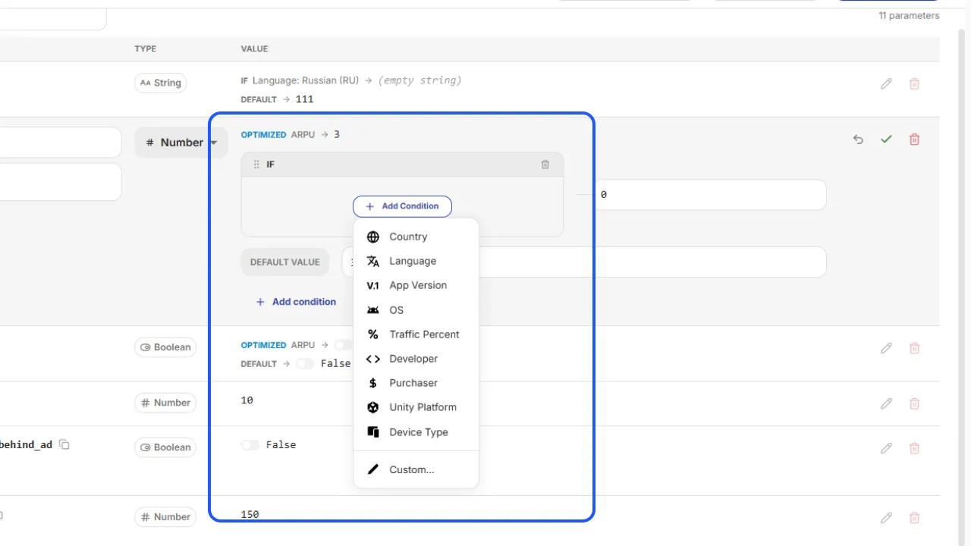Click the value 150
Screen dimensions: 971x546
coord(250,514)
